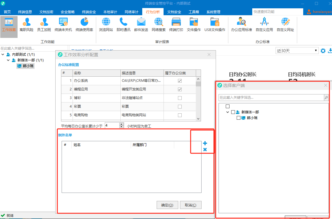Open the 即时通讯 audit report
332x219 pixels.
pos(124,25)
